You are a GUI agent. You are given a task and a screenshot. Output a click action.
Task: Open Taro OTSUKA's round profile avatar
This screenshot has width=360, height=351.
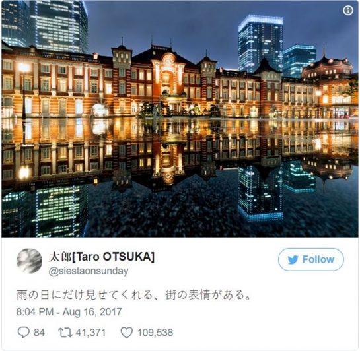pyautogui.click(x=29, y=261)
